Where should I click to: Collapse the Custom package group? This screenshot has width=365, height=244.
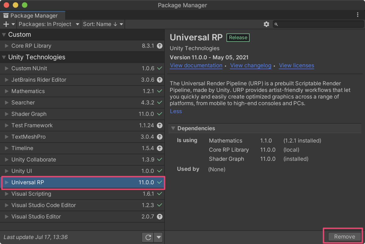point(4,35)
